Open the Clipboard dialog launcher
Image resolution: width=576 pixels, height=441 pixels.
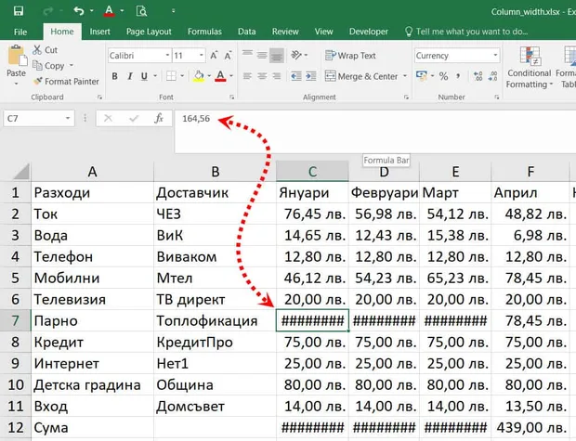point(99,97)
